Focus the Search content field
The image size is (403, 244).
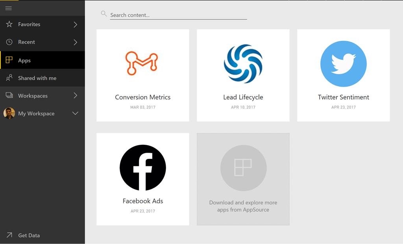click(x=178, y=15)
